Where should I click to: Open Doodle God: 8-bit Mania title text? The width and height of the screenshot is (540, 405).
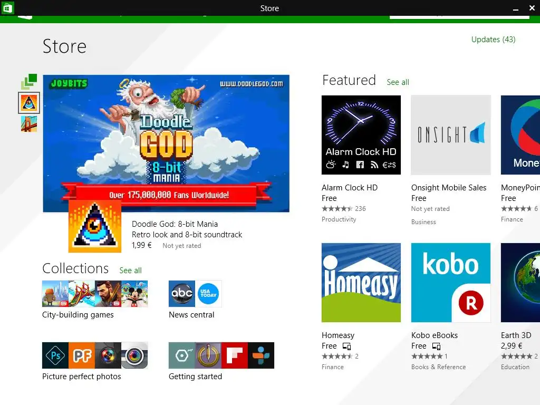[175, 224]
